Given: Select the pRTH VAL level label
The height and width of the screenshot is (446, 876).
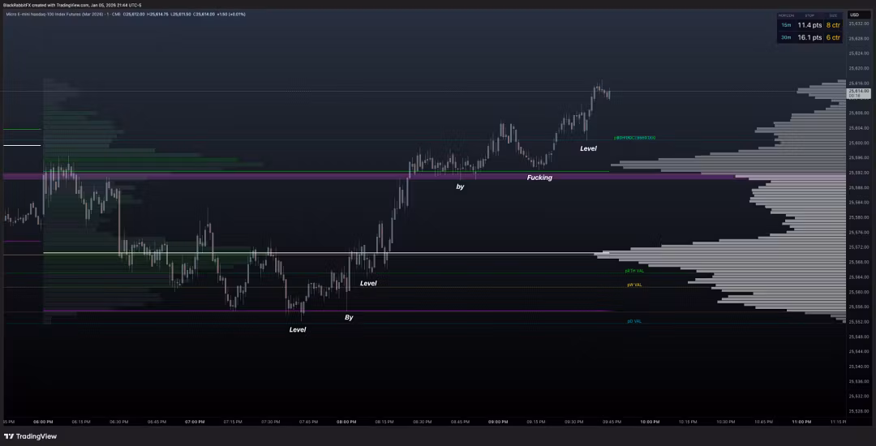Looking at the screenshot, I should [x=634, y=271].
